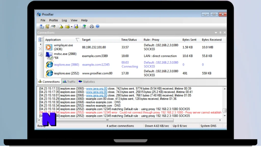This screenshot has width=261, height=147.
Task: Switch to the Statistics tab
Action: coord(87,82)
